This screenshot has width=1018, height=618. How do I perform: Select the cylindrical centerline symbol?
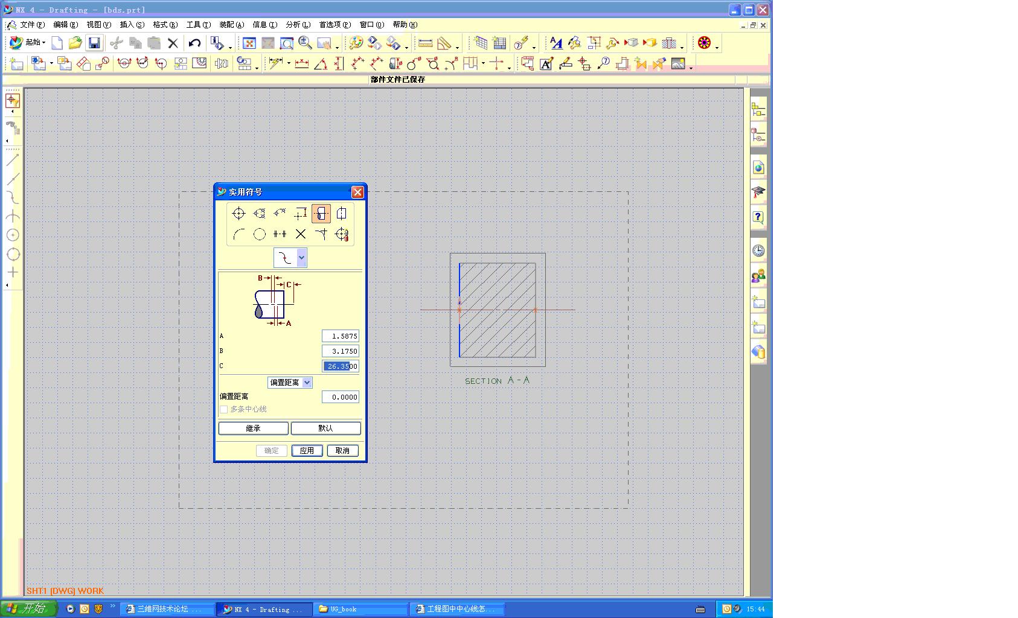(x=321, y=214)
